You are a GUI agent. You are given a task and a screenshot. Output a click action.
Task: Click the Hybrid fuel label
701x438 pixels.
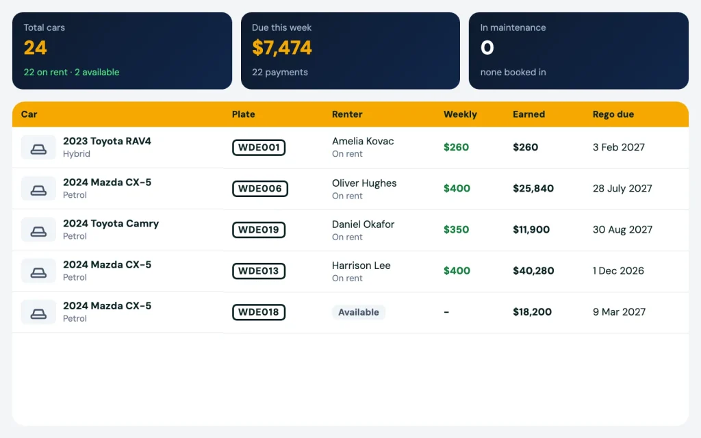77,154
